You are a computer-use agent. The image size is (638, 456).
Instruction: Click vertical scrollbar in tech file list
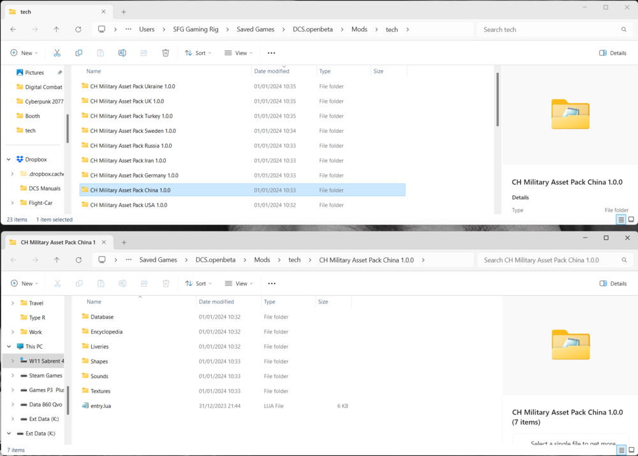[x=497, y=100]
